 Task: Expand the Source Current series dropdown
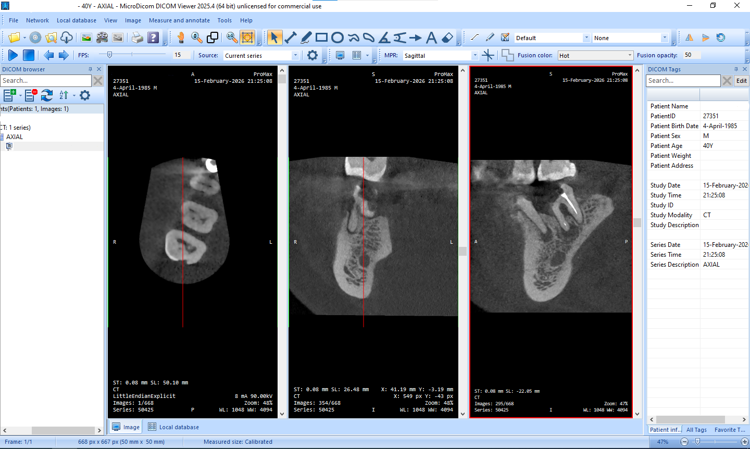click(x=295, y=55)
